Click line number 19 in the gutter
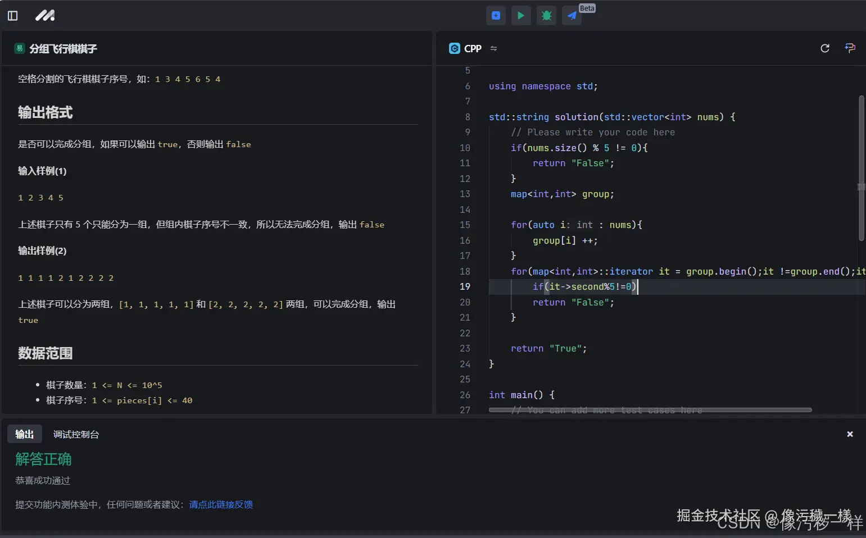The height and width of the screenshot is (538, 866). (x=465, y=286)
